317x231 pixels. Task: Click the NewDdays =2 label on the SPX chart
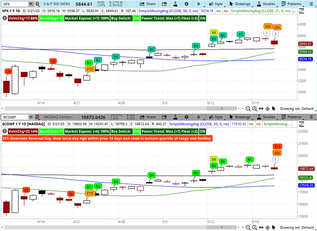51,18
